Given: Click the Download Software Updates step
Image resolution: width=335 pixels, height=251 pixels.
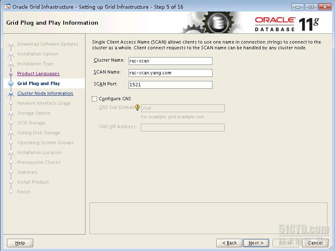Looking at the screenshot, I should pyautogui.click(x=48, y=44).
